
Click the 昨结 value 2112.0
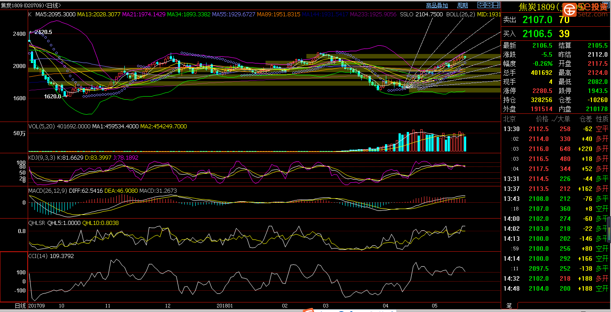pos(597,54)
